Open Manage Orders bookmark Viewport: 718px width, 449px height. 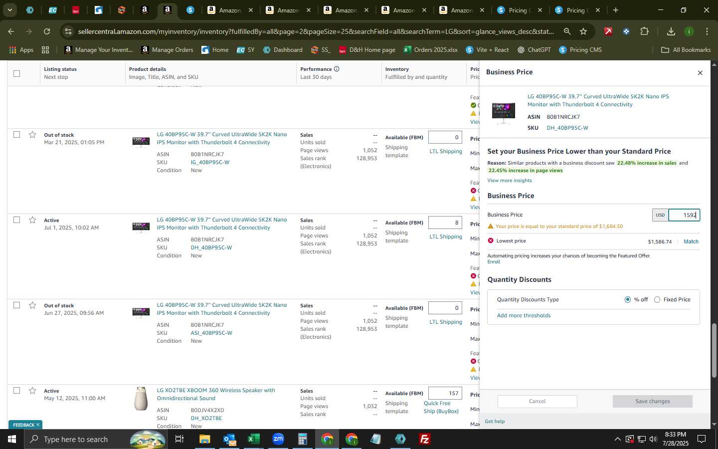(167, 50)
